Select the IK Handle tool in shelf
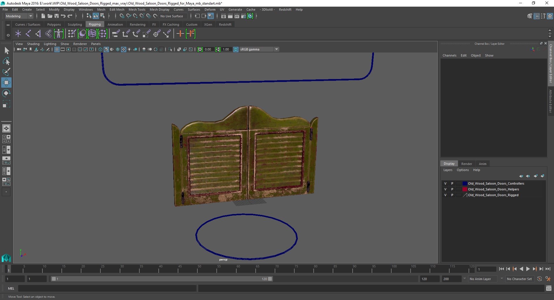This screenshot has width=554, height=300. [x=38, y=34]
